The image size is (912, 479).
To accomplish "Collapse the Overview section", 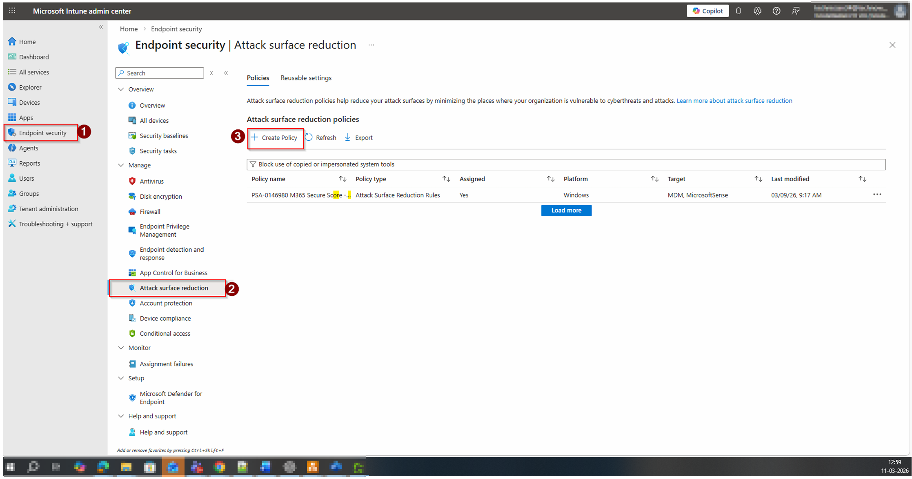I will pos(121,89).
